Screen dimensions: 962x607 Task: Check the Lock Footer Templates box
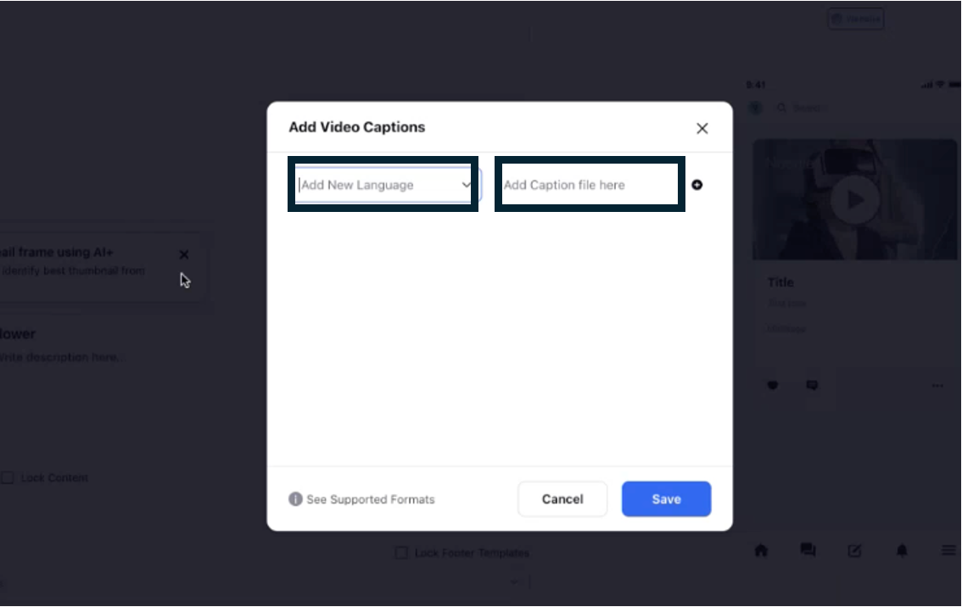401,553
